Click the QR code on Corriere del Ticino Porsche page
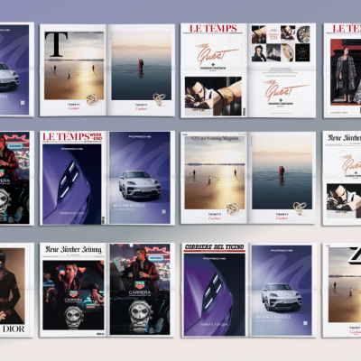 tap(306, 323)
